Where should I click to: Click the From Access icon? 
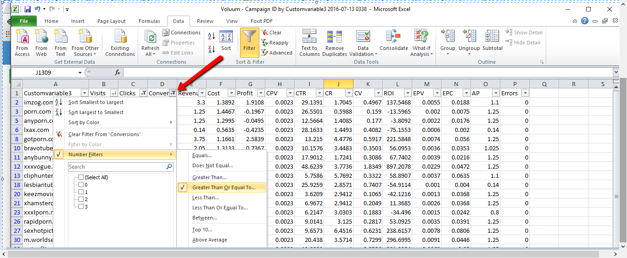pyautogui.click(x=22, y=43)
